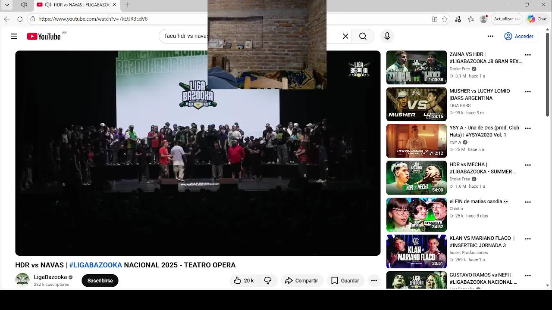Open the browser app install icon

coord(435,19)
